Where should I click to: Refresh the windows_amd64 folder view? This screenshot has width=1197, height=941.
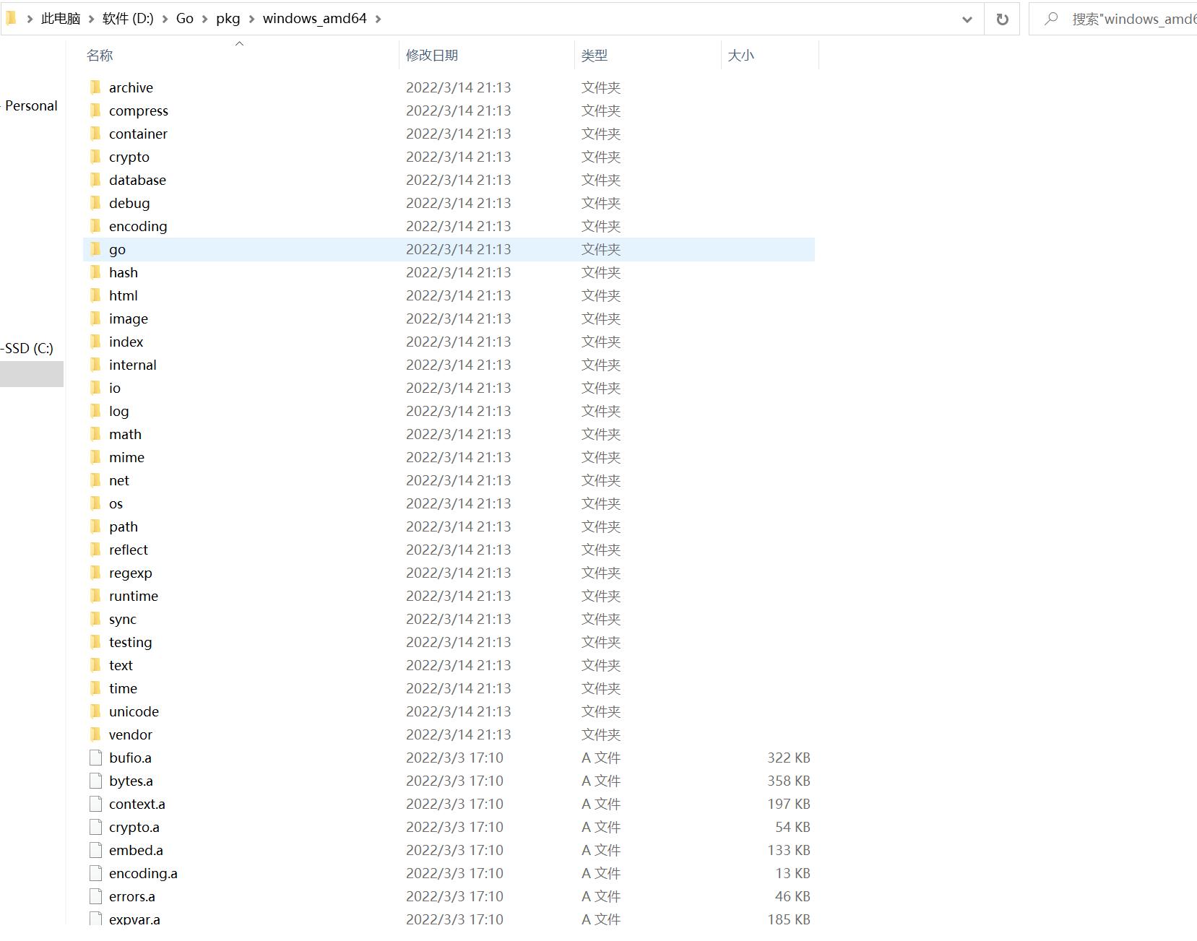(x=1002, y=19)
